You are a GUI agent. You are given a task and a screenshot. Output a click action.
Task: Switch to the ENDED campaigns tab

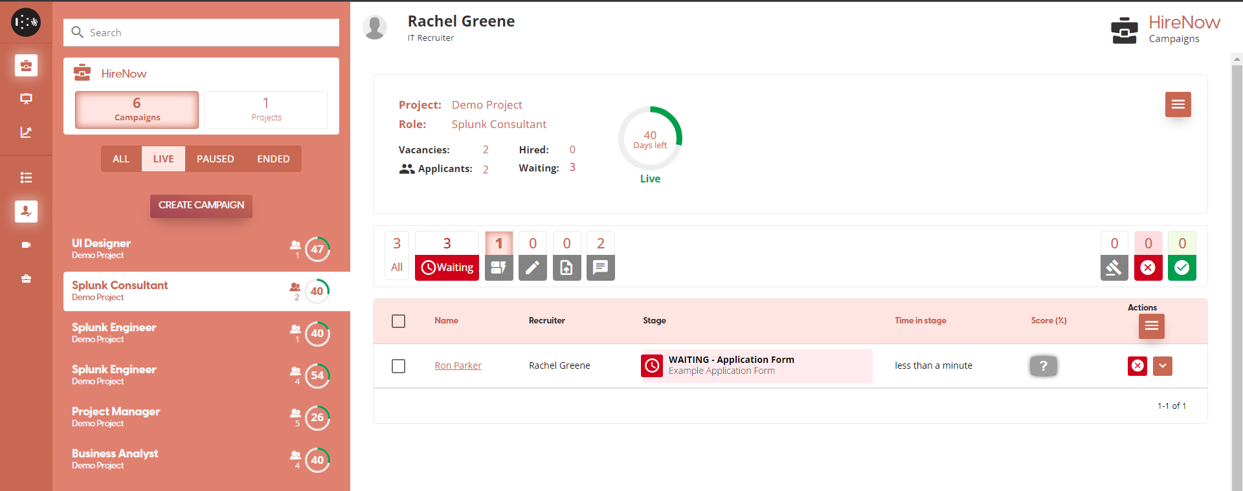click(273, 159)
